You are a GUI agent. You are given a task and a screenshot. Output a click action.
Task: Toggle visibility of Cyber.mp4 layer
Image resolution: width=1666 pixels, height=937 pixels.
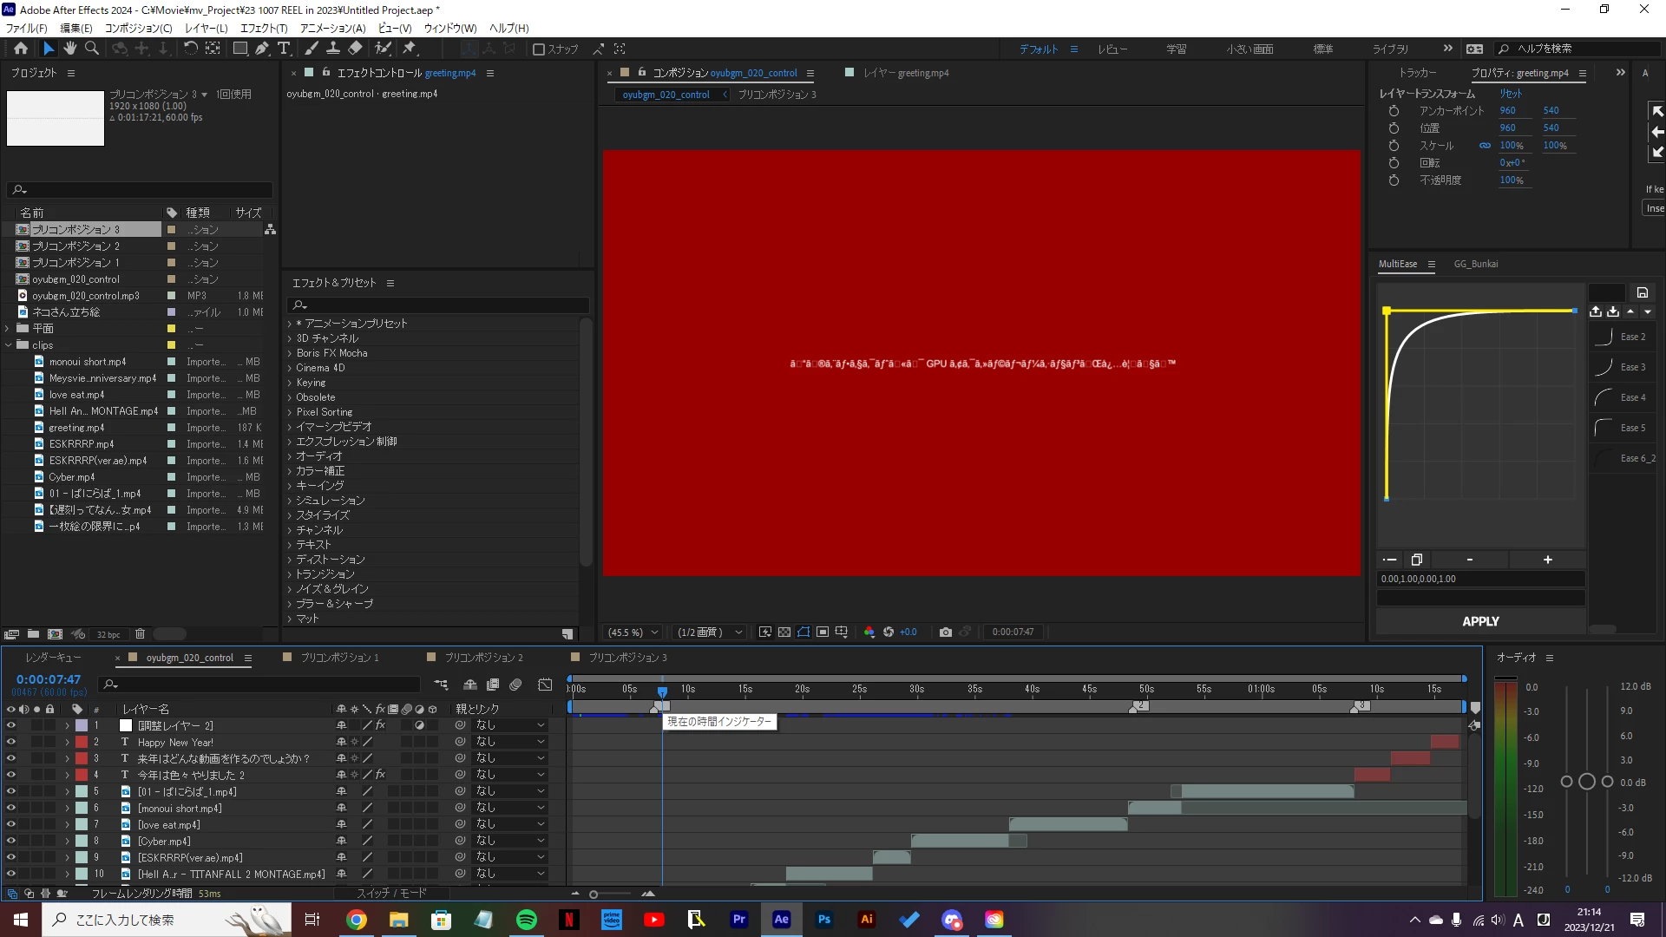(x=10, y=841)
